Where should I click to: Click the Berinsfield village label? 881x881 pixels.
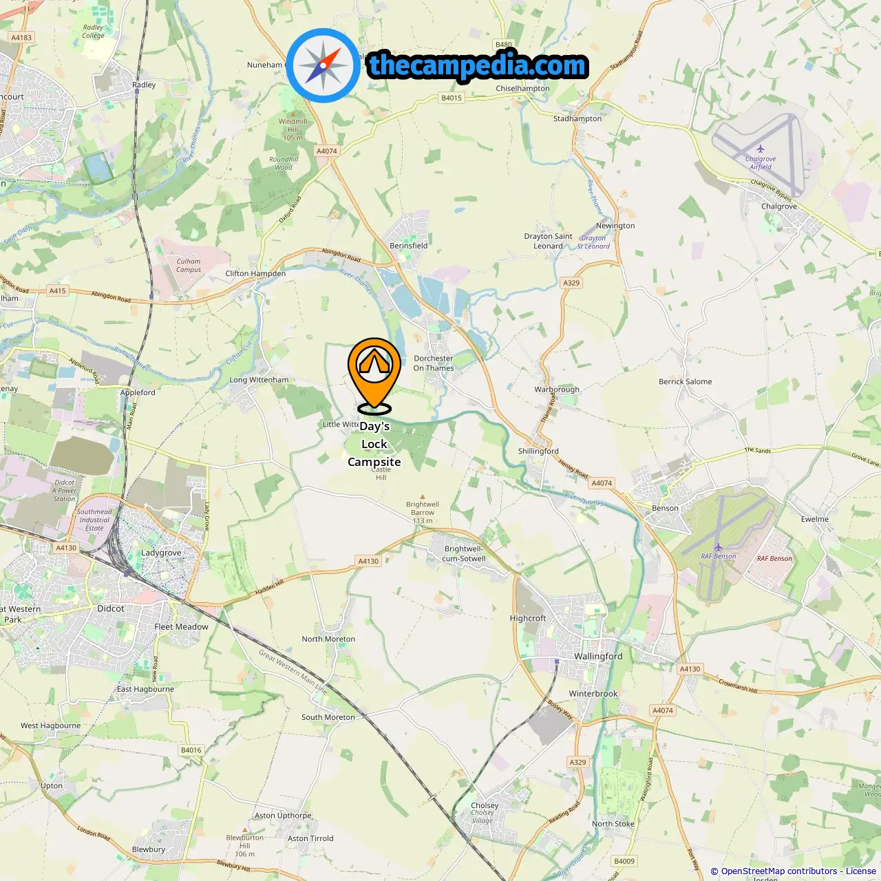point(409,246)
